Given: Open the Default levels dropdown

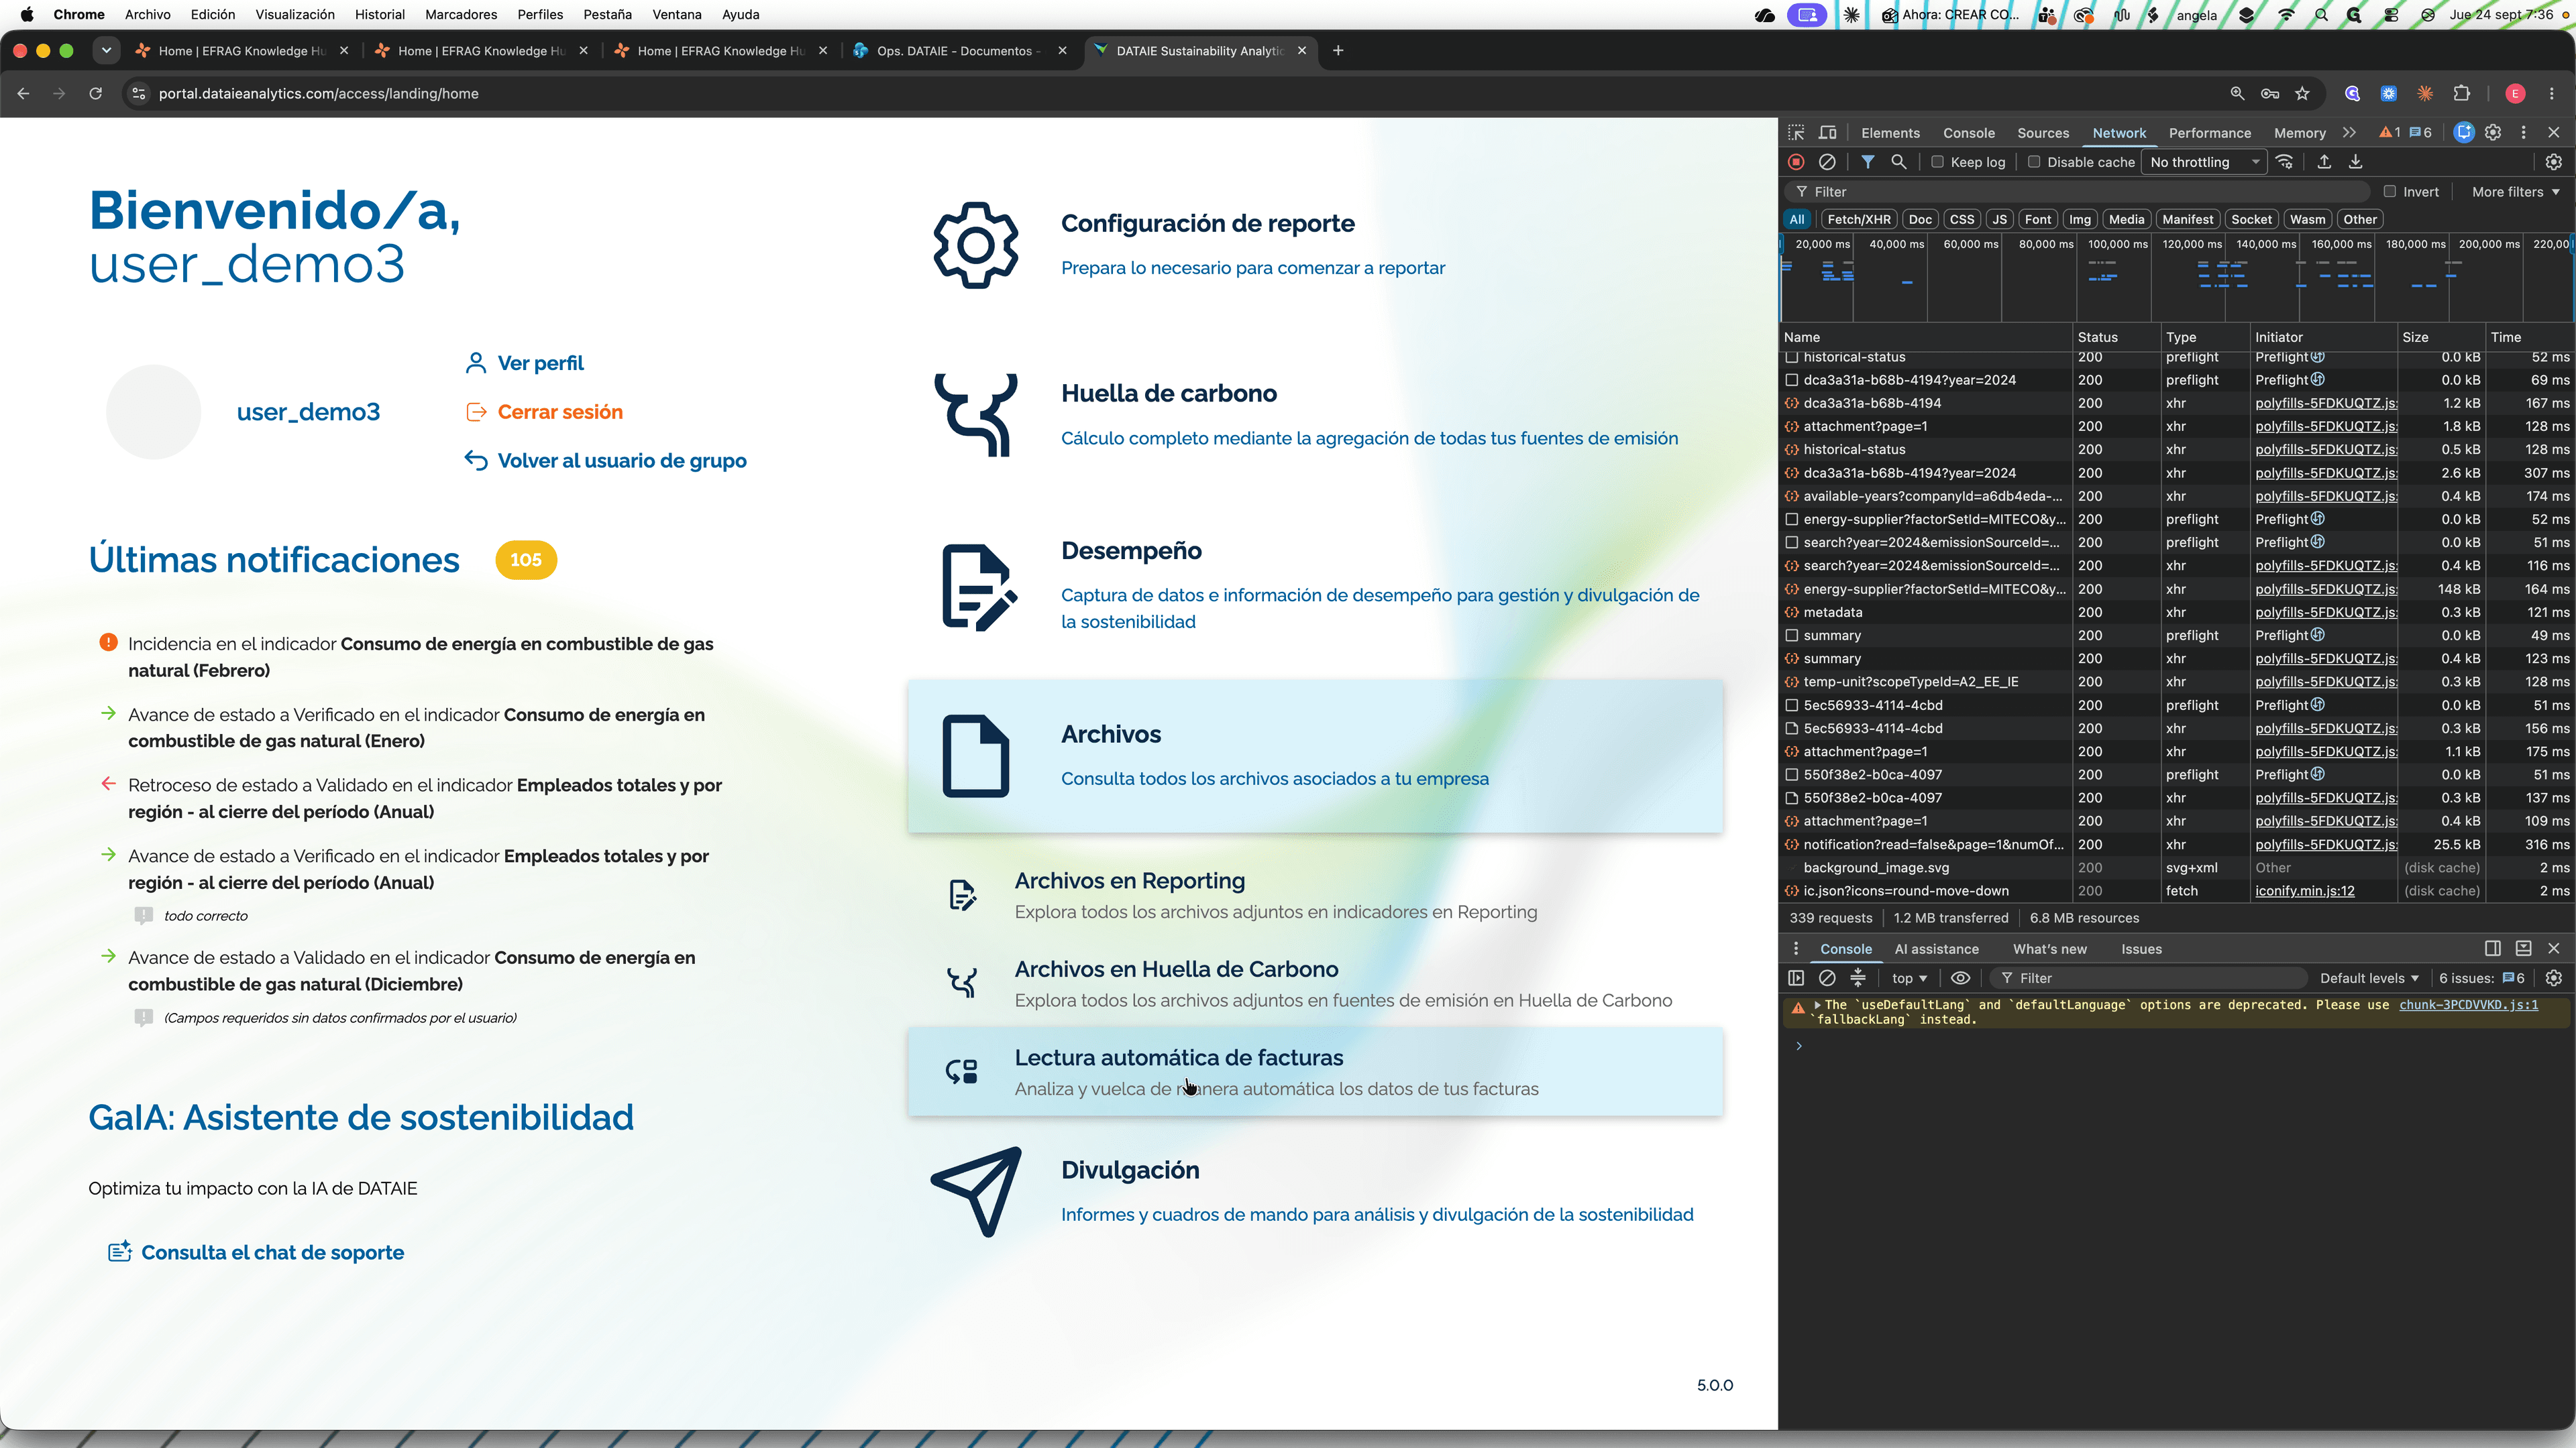Looking at the screenshot, I should click(2369, 978).
